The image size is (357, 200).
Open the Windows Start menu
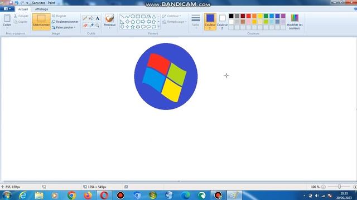point(7,195)
